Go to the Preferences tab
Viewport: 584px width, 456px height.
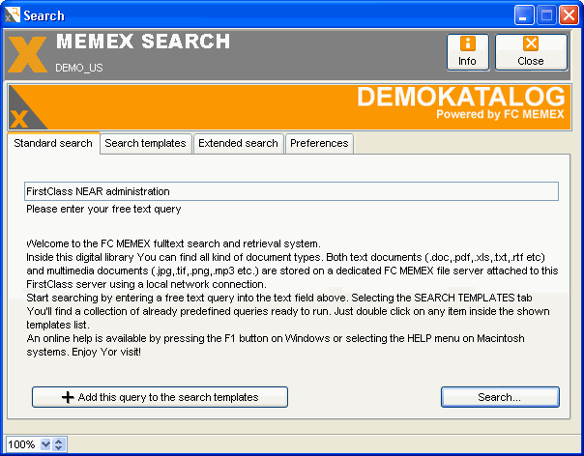click(319, 143)
